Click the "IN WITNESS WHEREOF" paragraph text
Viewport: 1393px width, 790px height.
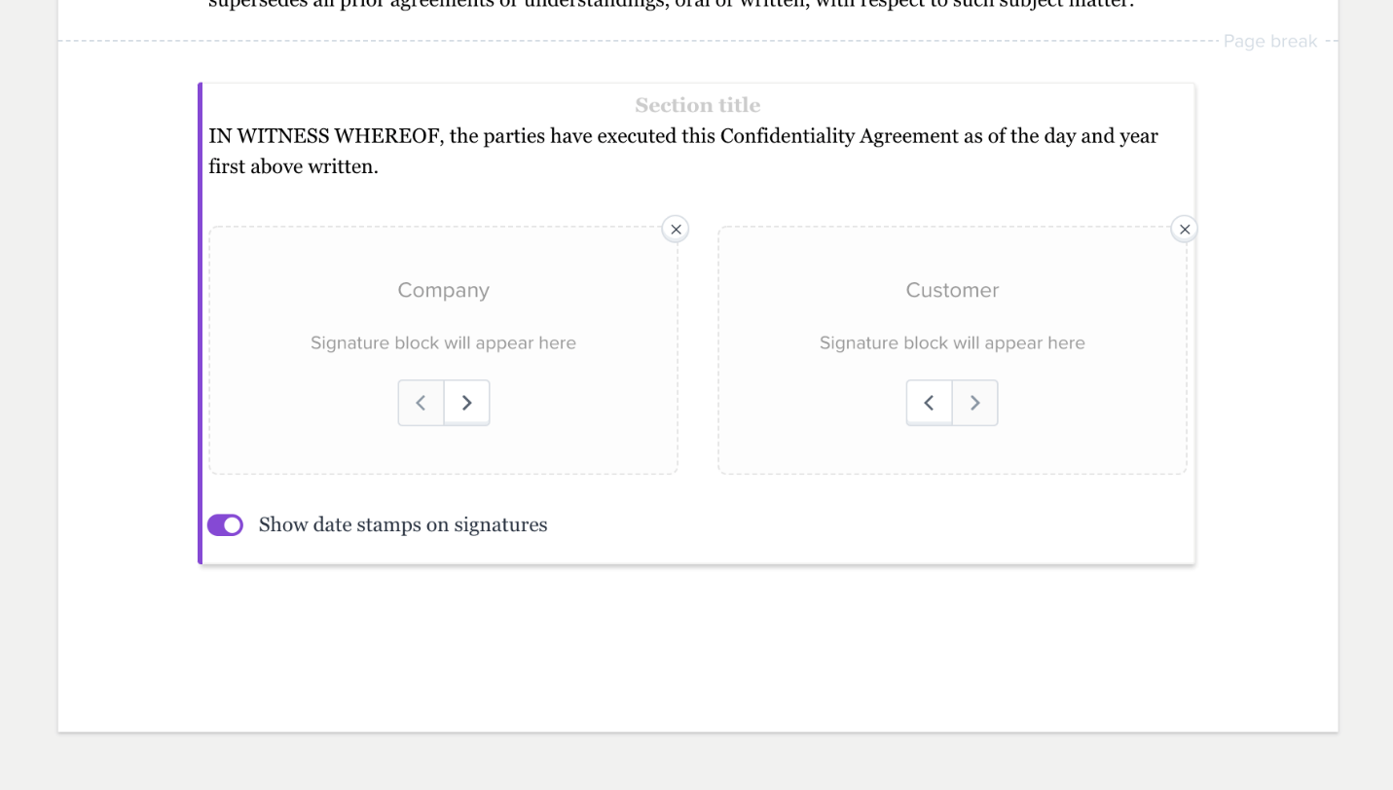(x=681, y=136)
